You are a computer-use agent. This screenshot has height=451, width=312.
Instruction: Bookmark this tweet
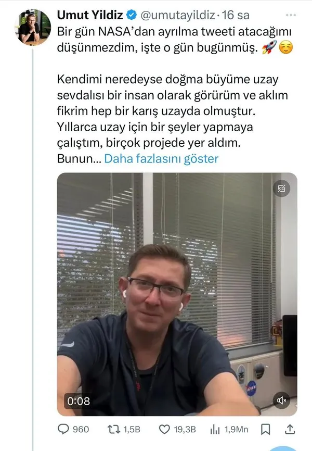point(265,430)
